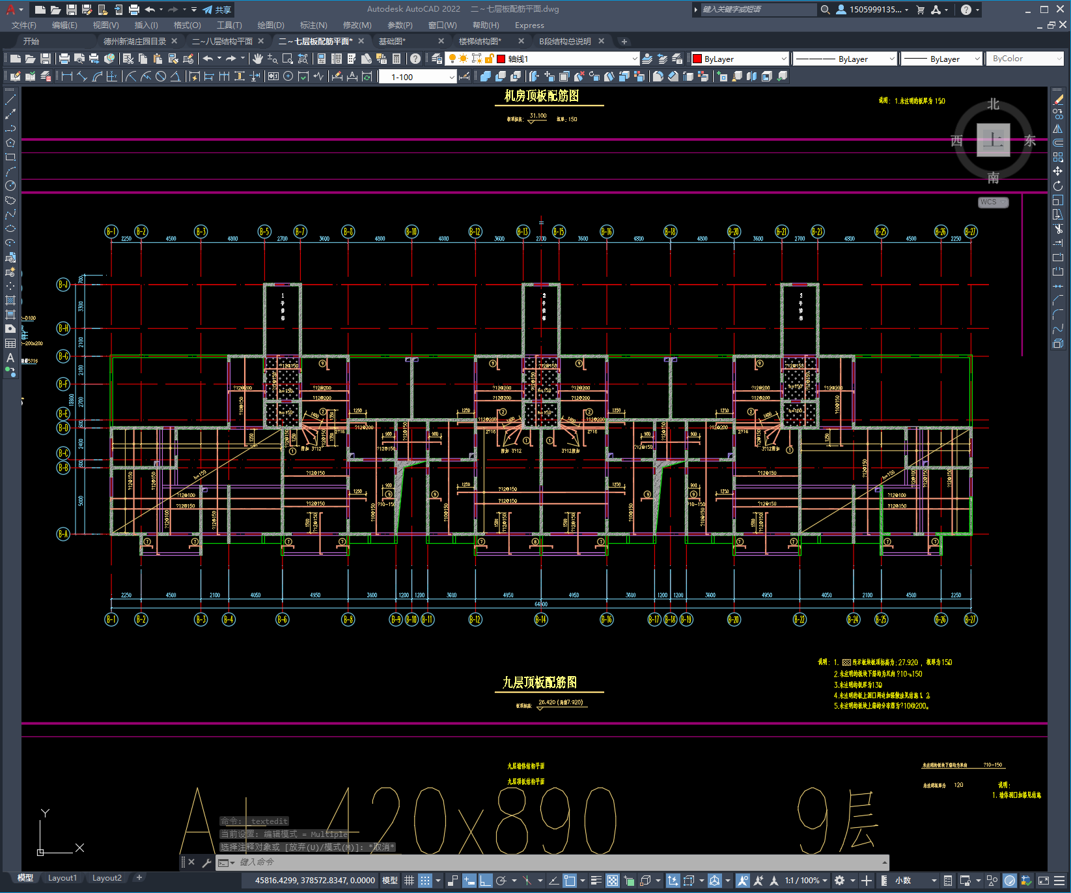Screen dimensions: 1071x893
Task: Click the Save icon in quick access toolbar
Action: click(72, 10)
